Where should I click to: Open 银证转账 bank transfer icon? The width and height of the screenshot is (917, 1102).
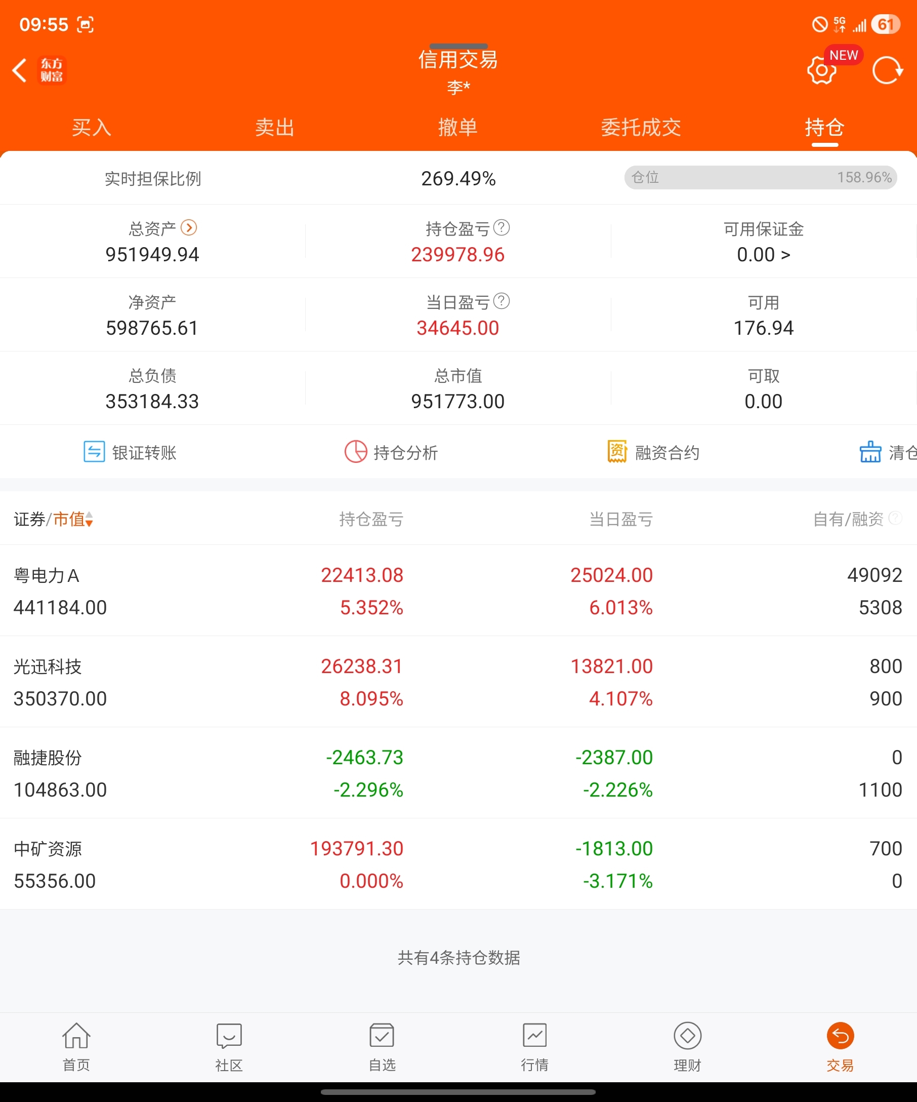(x=94, y=452)
